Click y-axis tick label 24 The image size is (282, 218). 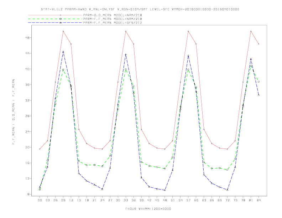click(x=28, y=132)
